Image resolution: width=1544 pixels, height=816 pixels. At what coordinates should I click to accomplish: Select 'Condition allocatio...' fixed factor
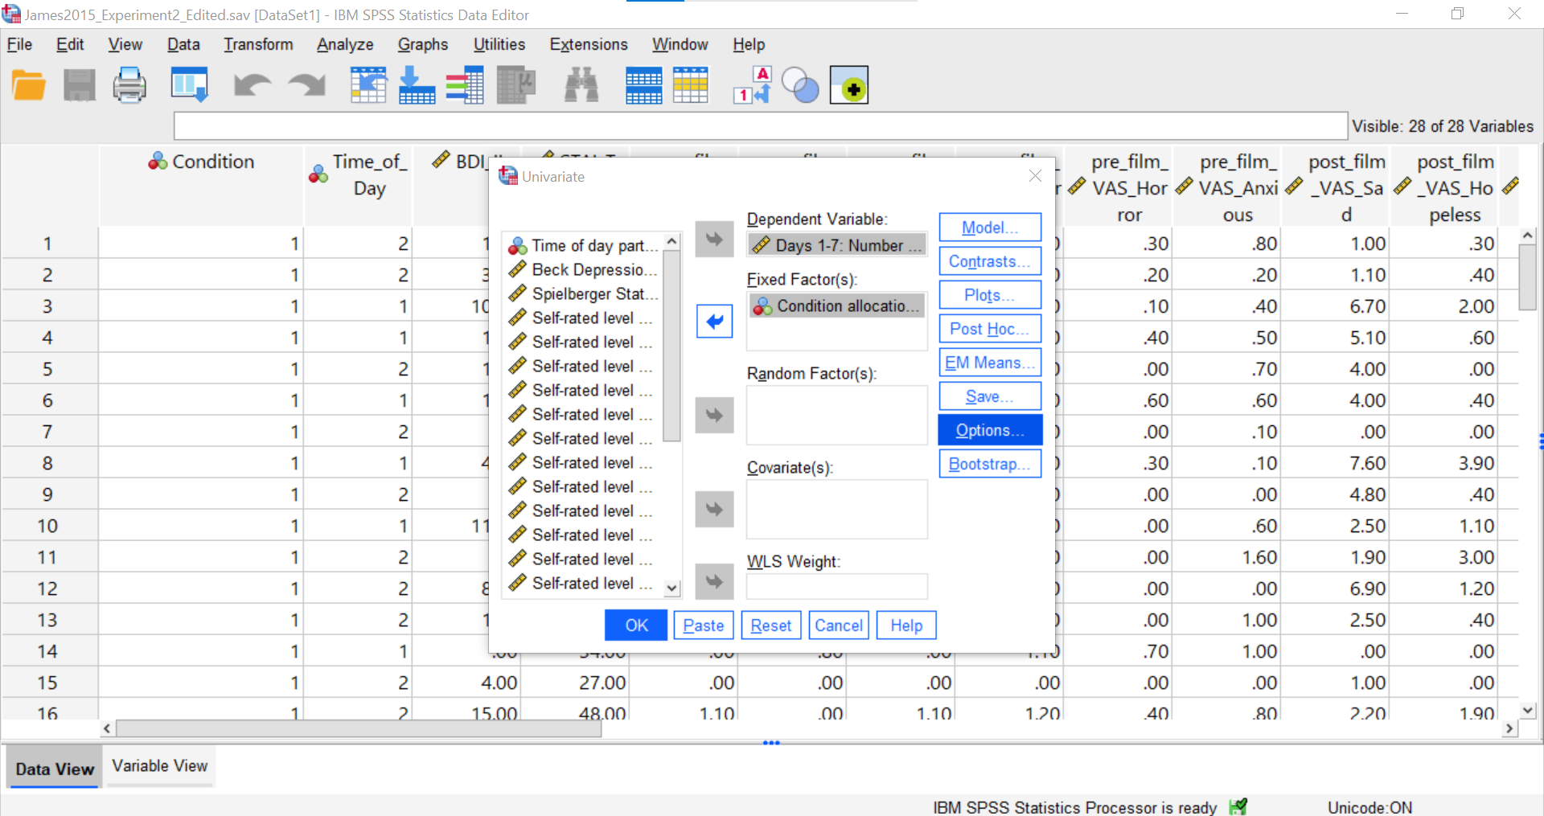(x=837, y=305)
